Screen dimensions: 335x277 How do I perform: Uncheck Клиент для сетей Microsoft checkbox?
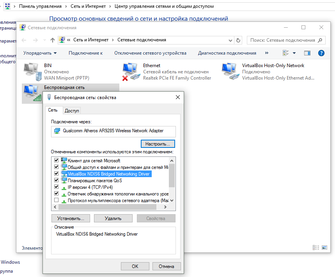[57, 160]
